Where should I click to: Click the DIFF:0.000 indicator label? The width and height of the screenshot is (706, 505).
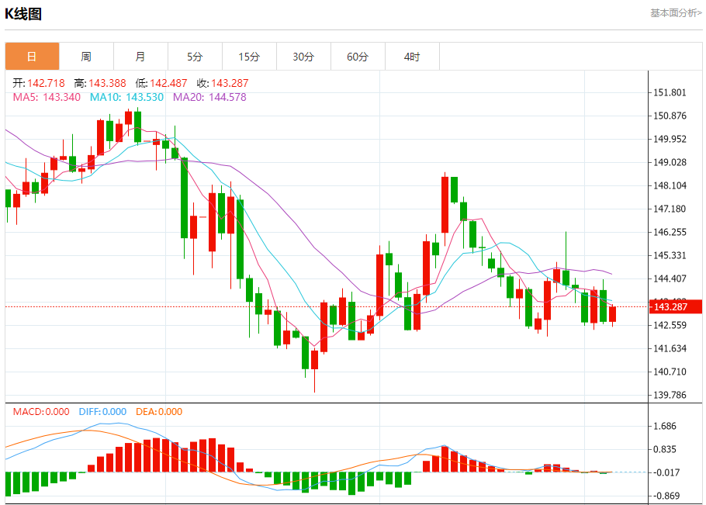(102, 411)
